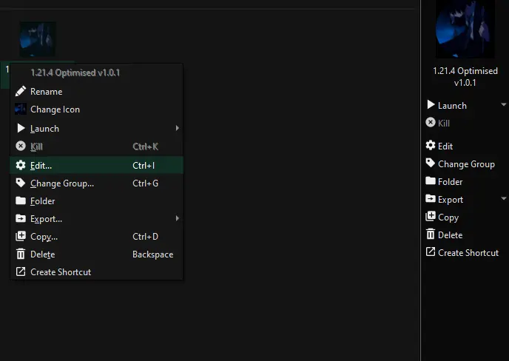Expand the Launch submenu arrow in context menu
Viewport: 509px width, 361px height.
[177, 128]
